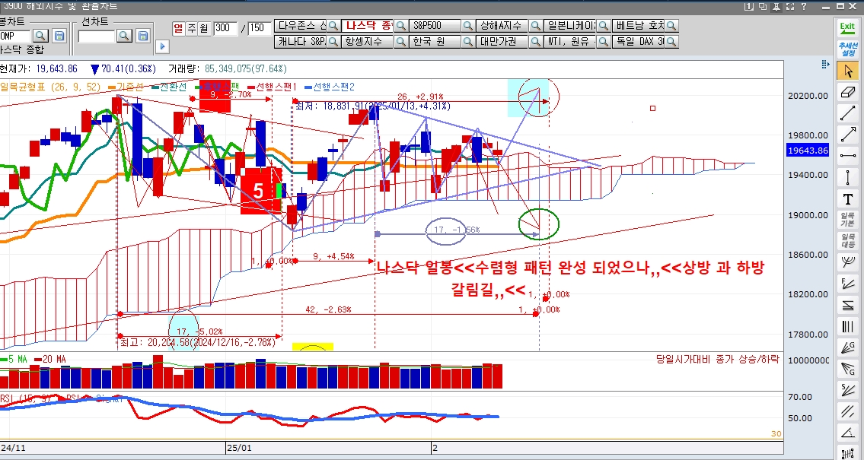The width and height of the screenshot is (864, 460).
Task: Click the magnifier next to 대만가권
Action: coord(536,42)
